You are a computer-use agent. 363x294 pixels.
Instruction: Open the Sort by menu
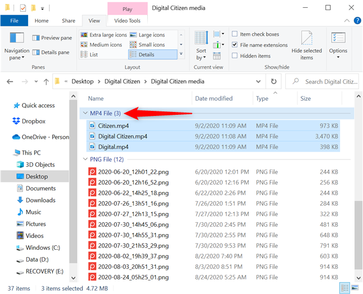[x=201, y=46]
